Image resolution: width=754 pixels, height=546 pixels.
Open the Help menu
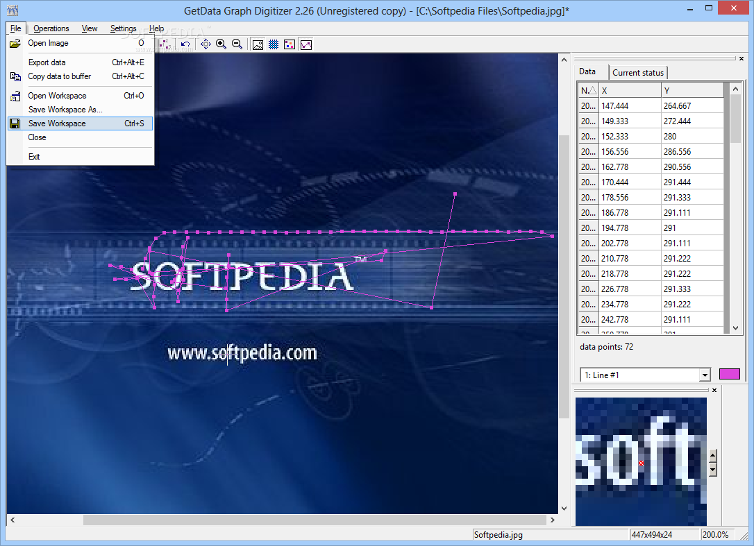[156, 28]
